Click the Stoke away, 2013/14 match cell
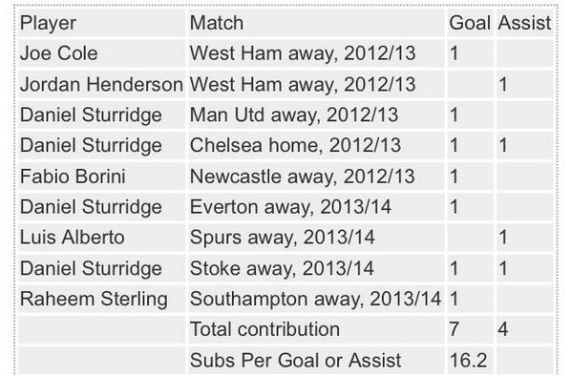 coord(316,268)
